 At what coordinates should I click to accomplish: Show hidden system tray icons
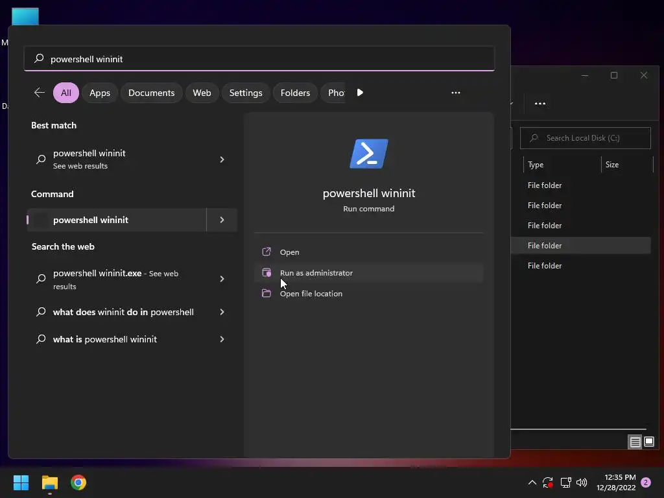pos(532,482)
